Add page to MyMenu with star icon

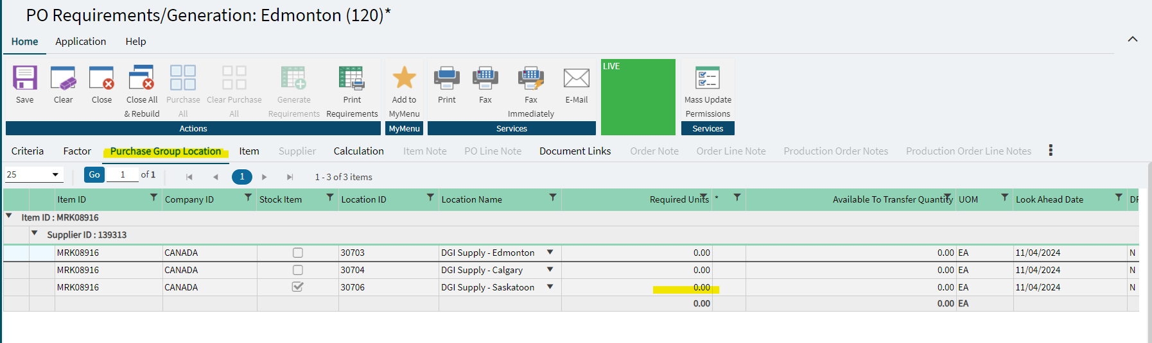click(x=404, y=79)
